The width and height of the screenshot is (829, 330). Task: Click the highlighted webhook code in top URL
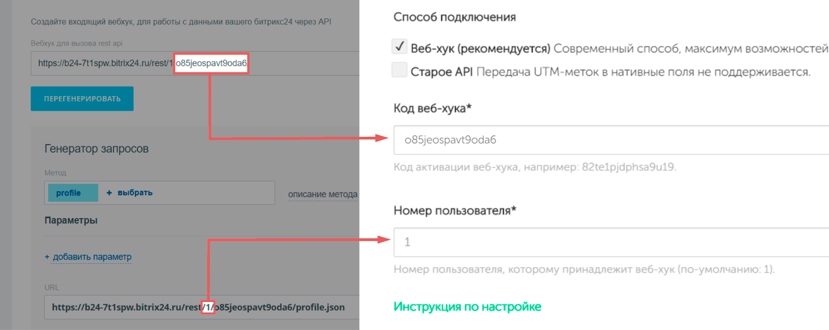tap(211, 63)
